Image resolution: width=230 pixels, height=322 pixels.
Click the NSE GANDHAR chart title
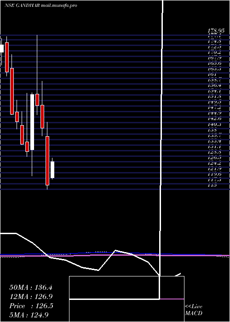pos(22,6)
